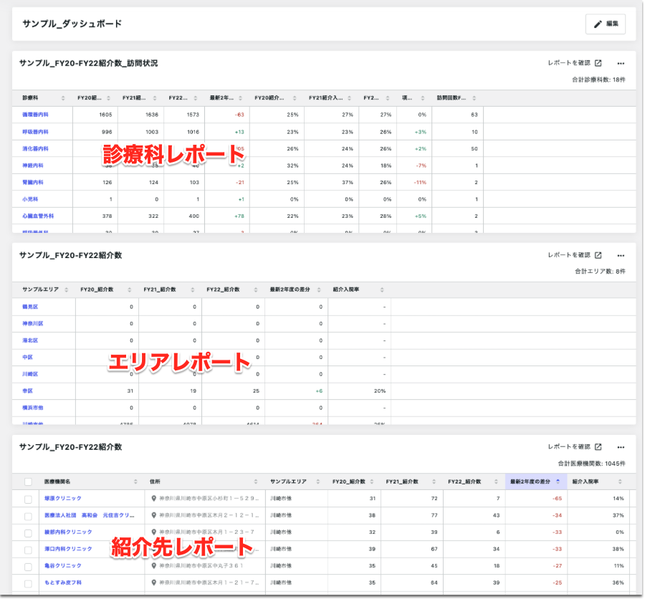The width and height of the screenshot is (645, 599).
Task: Open the 心臓血管外科 department link
Action: [38, 216]
